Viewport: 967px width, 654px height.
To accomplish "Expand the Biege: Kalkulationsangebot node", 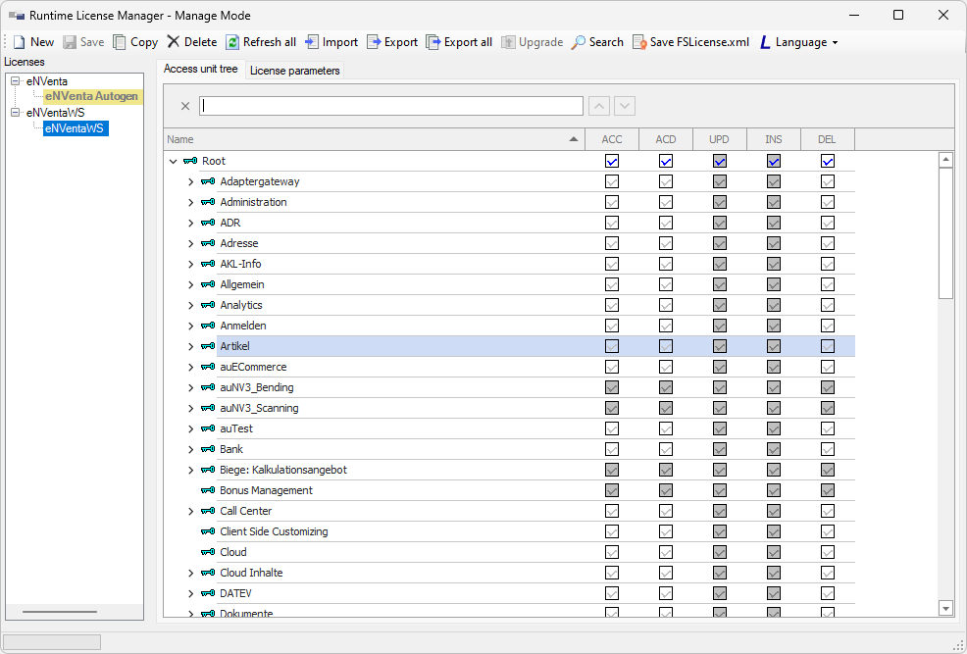I will [191, 471].
